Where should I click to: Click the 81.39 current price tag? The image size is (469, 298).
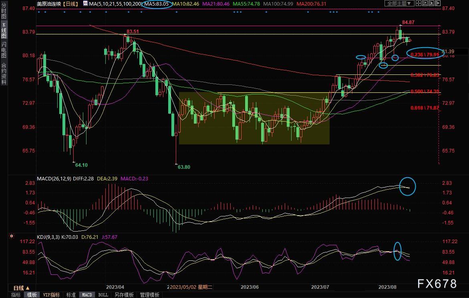(x=448, y=52)
